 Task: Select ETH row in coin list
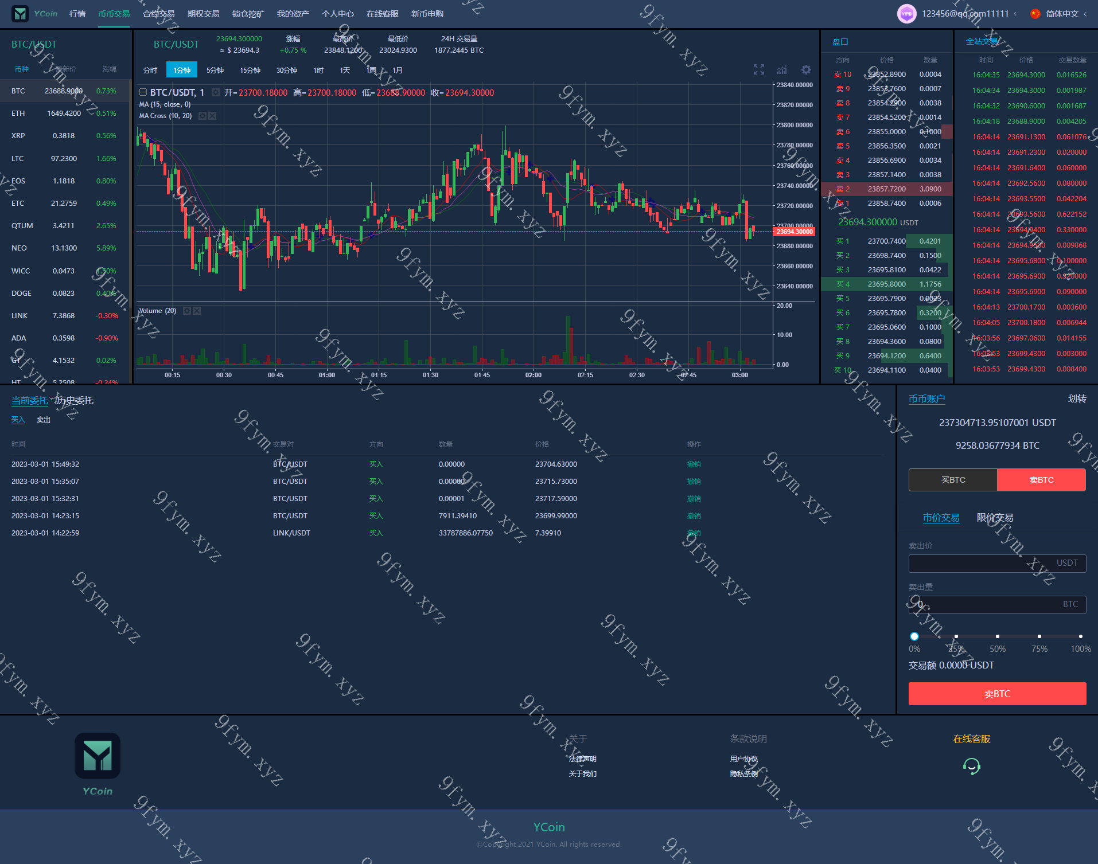pos(65,114)
